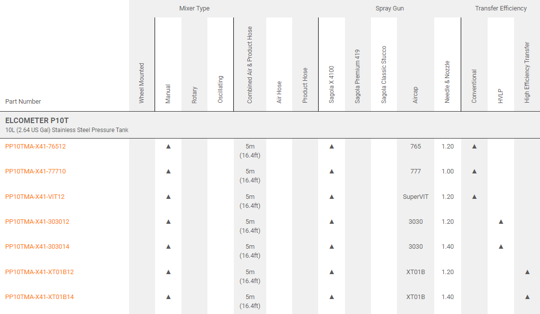Click the Mixer Type group header
The image size is (540, 314).
(194, 8)
